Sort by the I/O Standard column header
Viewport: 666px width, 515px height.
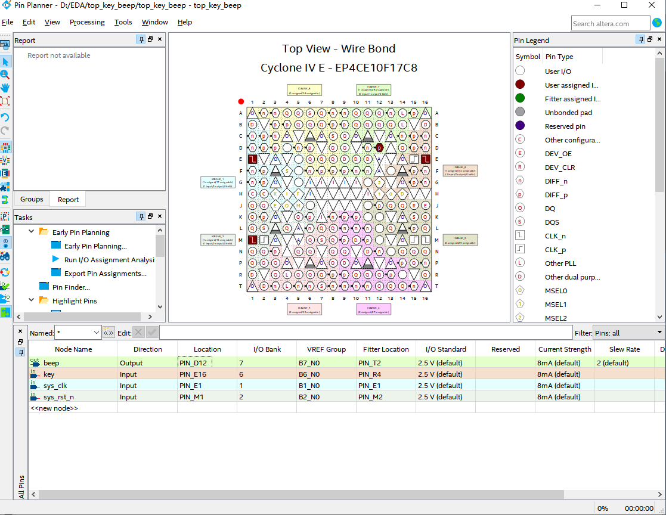tap(445, 349)
